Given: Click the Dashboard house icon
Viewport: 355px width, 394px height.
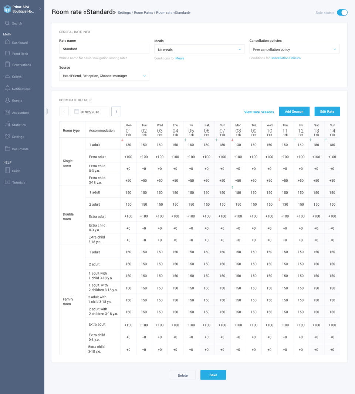Looking at the screenshot, I should [x=7, y=42].
